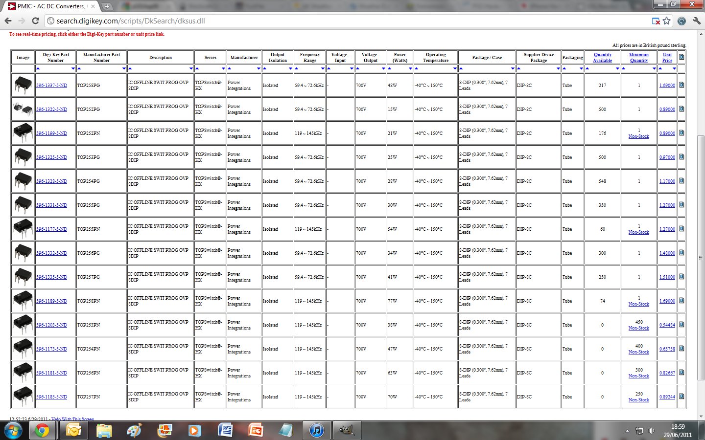Sort Description column descending with down arrow
This screenshot has width=705, height=440.
[191, 68]
